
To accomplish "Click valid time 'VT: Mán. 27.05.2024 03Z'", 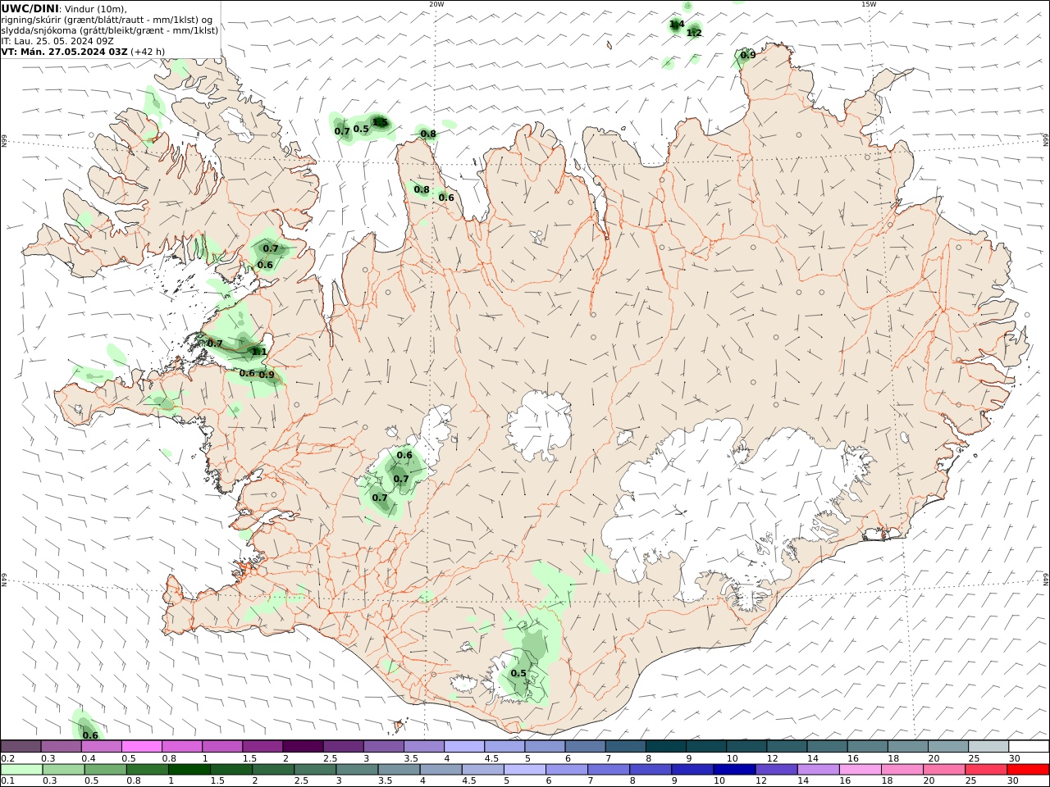I will 65,51.
